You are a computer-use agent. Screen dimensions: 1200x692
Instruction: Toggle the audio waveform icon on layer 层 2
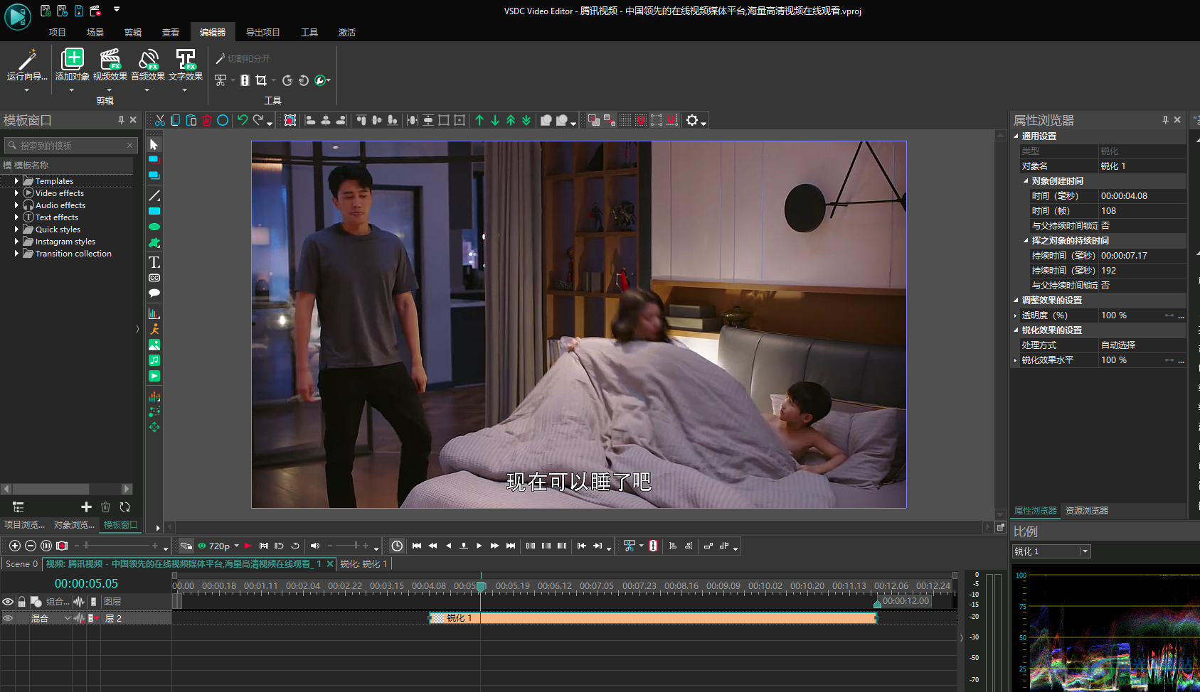click(79, 618)
